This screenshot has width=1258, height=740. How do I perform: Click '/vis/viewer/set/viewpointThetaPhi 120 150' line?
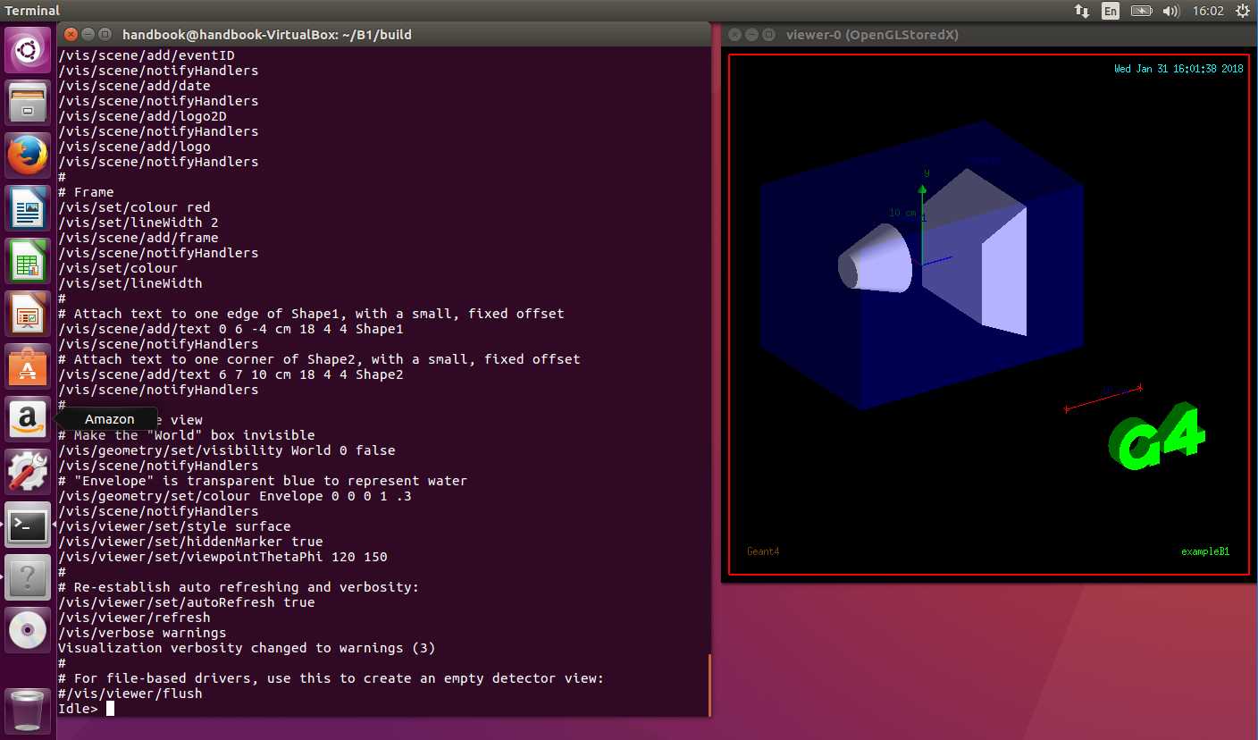(222, 557)
